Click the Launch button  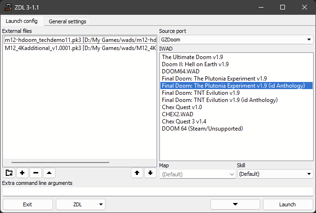[288, 204]
